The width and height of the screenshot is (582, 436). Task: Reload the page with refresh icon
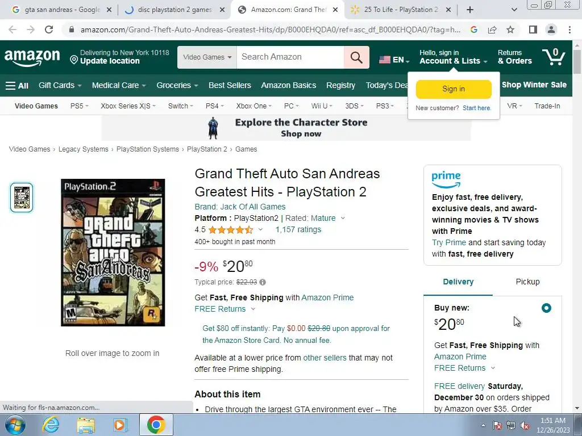pyautogui.click(x=49, y=30)
